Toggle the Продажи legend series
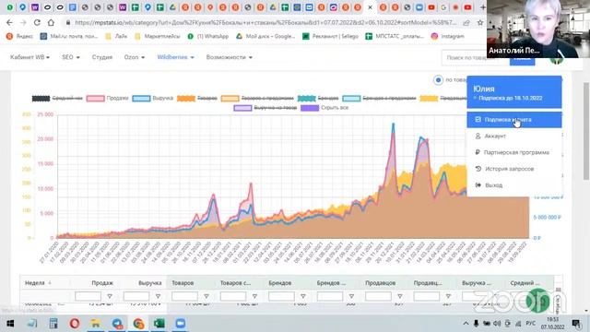The image size is (590, 332). pyautogui.click(x=107, y=99)
